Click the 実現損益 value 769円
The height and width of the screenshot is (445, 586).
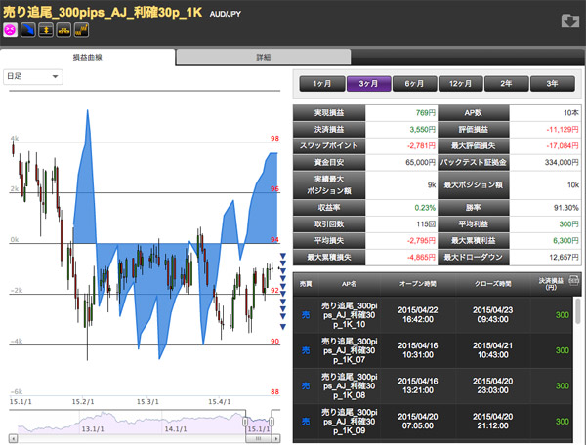(x=425, y=113)
